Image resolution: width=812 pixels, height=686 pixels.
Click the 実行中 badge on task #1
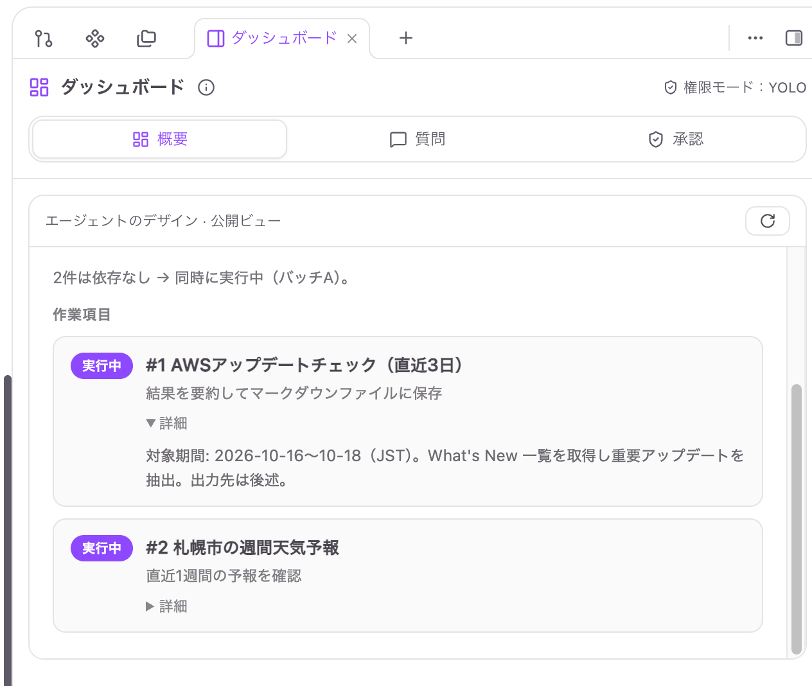pos(101,365)
